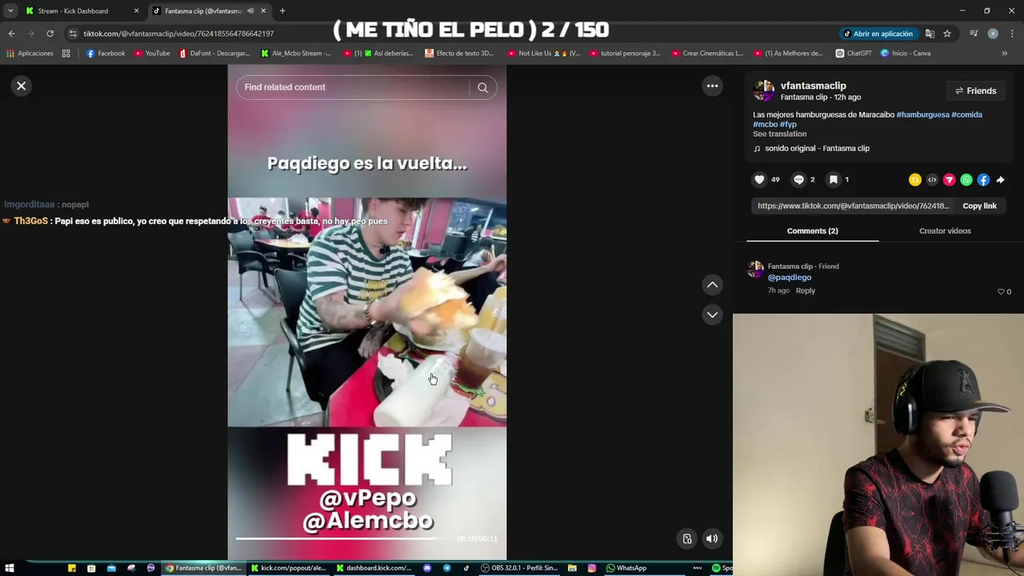The height and width of the screenshot is (576, 1024).
Task: Open the #hamburguesa hashtag
Action: pos(922,114)
